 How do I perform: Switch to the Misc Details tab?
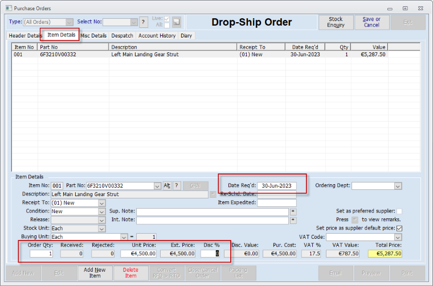93,36
